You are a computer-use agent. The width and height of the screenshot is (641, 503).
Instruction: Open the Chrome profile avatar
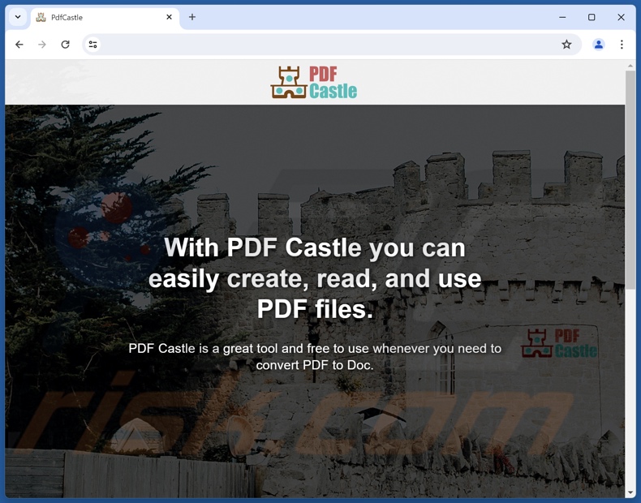[599, 45]
